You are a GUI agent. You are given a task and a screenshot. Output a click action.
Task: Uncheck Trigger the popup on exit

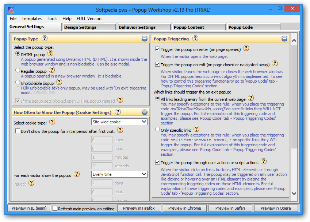[157, 64]
